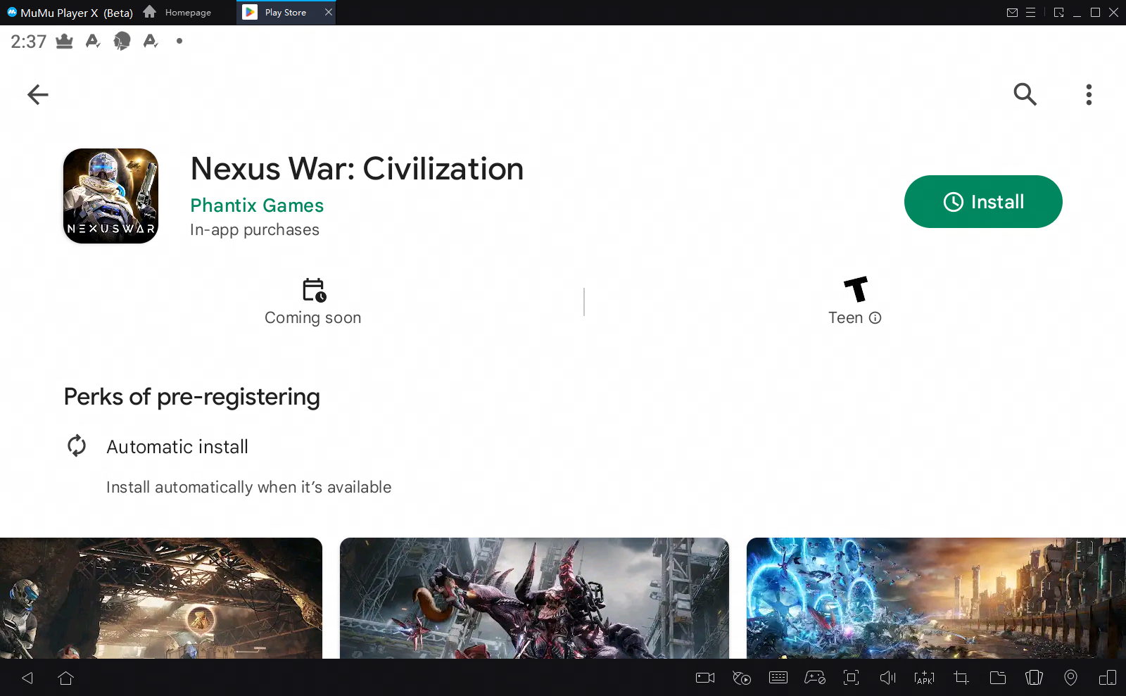Click the 'Perks of pre-registering' heading

[192, 397]
